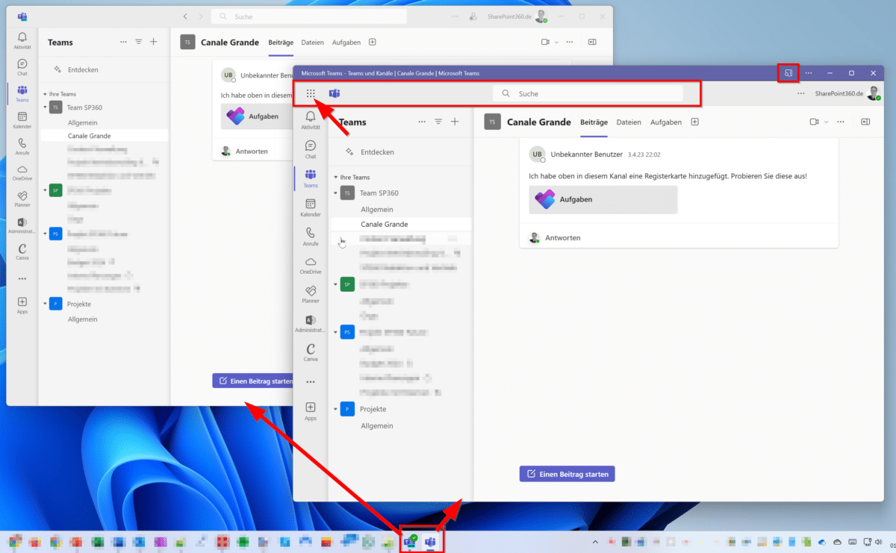Viewport: 896px width, 553px height.
Task: Add a new tab next to Aufgaben, front window
Action: click(x=694, y=122)
